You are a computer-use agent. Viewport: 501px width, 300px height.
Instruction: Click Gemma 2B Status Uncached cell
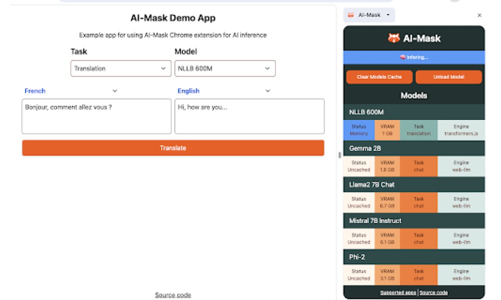(359, 166)
